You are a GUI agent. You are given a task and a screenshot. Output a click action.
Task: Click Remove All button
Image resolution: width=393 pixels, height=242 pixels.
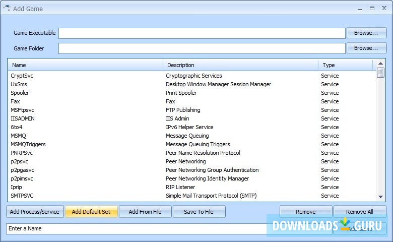pyautogui.click(x=360, y=212)
